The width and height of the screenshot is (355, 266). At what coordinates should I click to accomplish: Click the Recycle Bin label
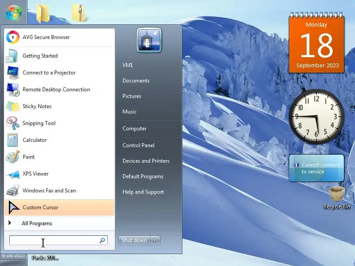(337, 207)
